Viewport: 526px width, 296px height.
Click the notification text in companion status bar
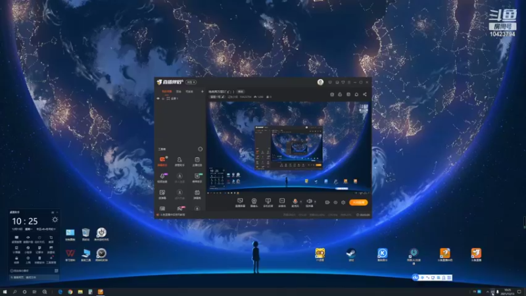tap(173, 215)
